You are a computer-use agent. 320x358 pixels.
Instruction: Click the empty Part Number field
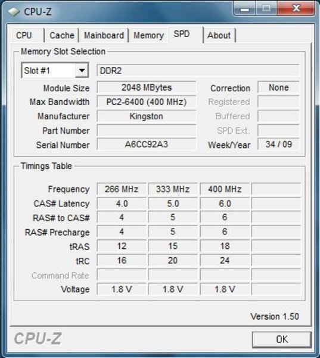(147, 130)
